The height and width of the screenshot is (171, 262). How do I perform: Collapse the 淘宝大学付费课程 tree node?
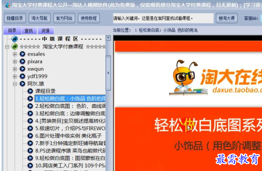tap(7, 47)
